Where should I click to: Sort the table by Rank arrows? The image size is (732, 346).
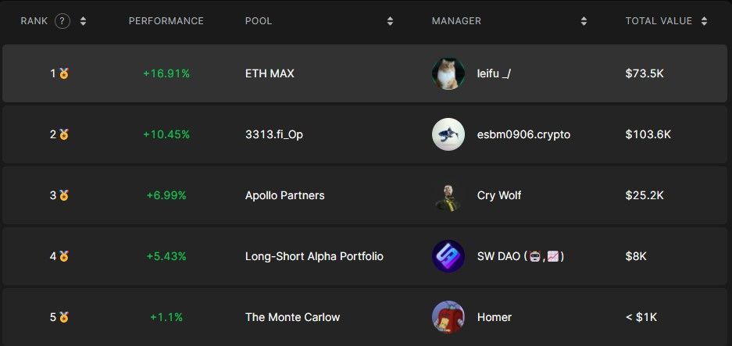[83, 21]
